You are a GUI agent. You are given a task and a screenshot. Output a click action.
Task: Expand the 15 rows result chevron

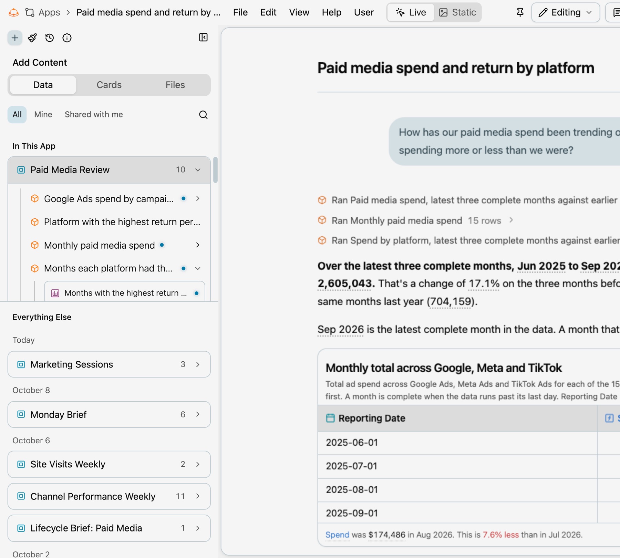[511, 220]
